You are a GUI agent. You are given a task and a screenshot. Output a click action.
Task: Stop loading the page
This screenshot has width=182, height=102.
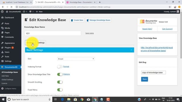11,7
